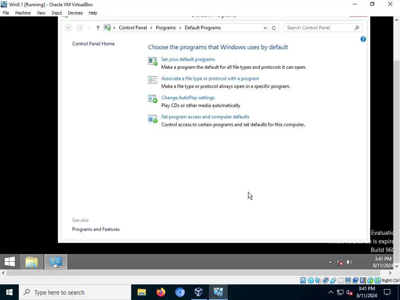This screenshot has width=400, height=300.
Task: Click VirtualBox audio status icon
Action: (318, 280)
